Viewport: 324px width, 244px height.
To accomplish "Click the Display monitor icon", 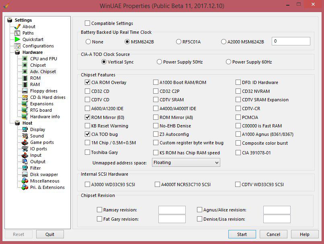I will point(25,129).
